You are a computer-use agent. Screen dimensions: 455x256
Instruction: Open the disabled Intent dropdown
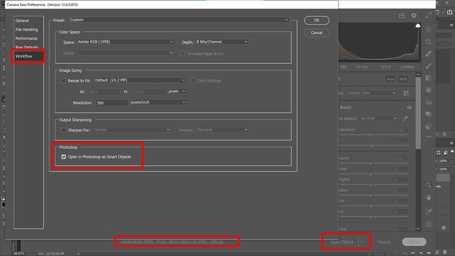[126, 53]
